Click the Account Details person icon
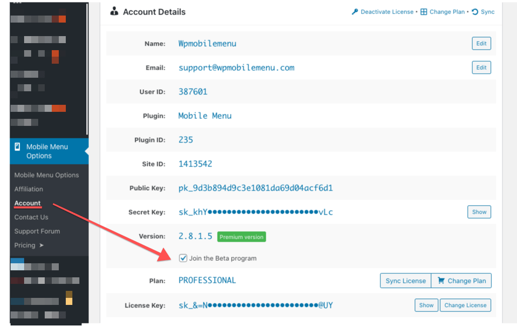The width and height of the screenshot is (517, 334). pos(114,11)
